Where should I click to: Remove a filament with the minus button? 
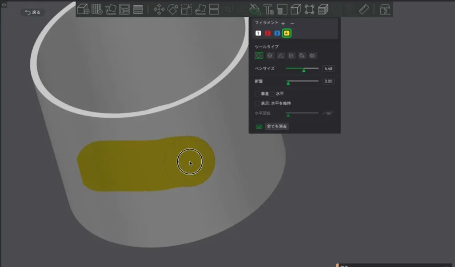click(x=292, y=23)
